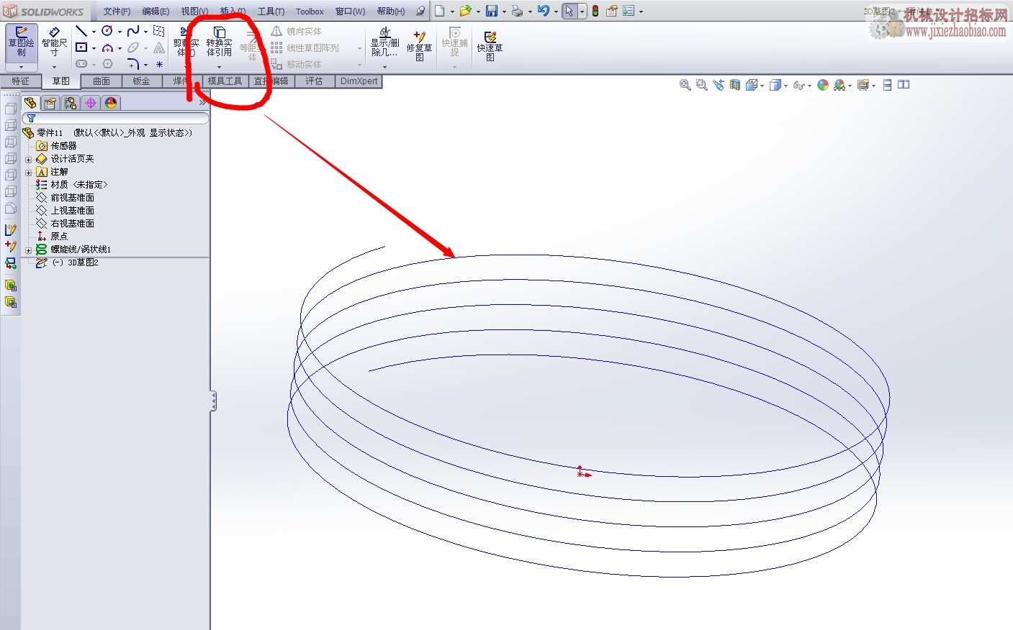This screenshot has height=630, width=1013.
Task: Click the Rebuild traffic light icon
Action: 595,11
